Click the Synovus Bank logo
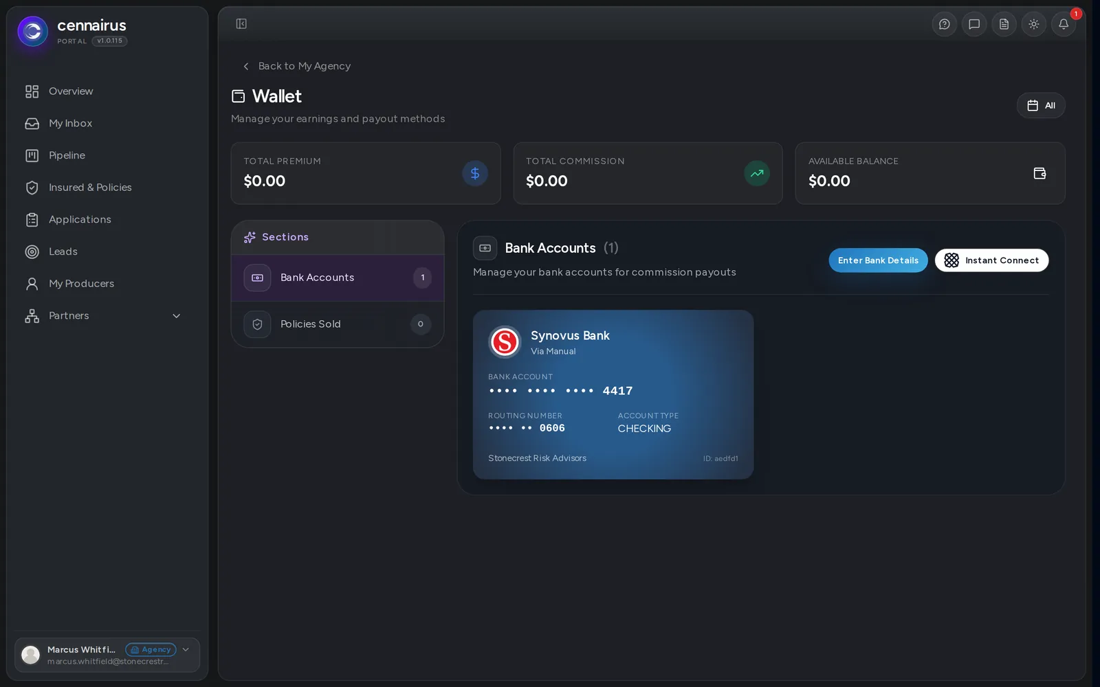 (505, 342)
